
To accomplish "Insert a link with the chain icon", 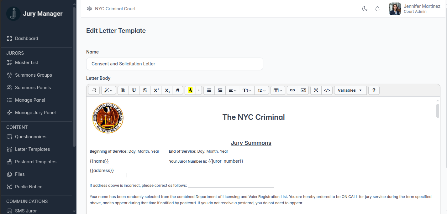I will (292, 90).
